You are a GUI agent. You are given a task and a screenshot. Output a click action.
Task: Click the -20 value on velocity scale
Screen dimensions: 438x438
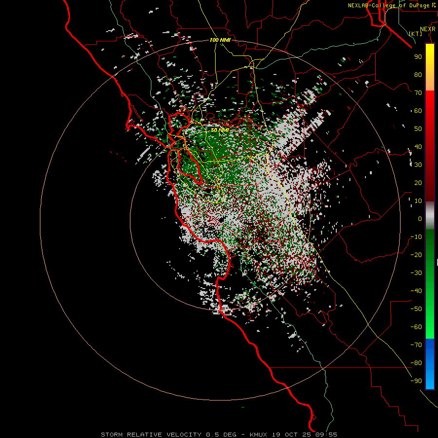416,255
